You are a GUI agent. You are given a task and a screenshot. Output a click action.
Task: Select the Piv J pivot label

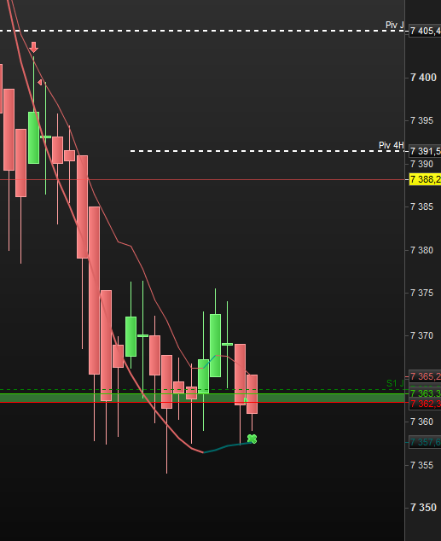(394, 25)
